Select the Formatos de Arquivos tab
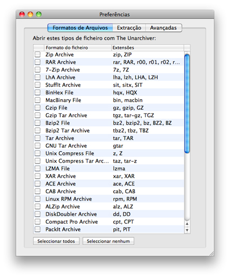The height and width of the screenshot is (278, 230). click(80, 28)
